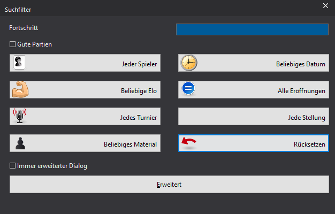
Task: Open the Alle Eröffnungen label
Action: 301,91
